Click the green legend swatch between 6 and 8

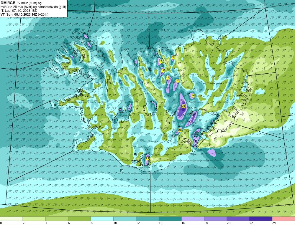point(79,219)
